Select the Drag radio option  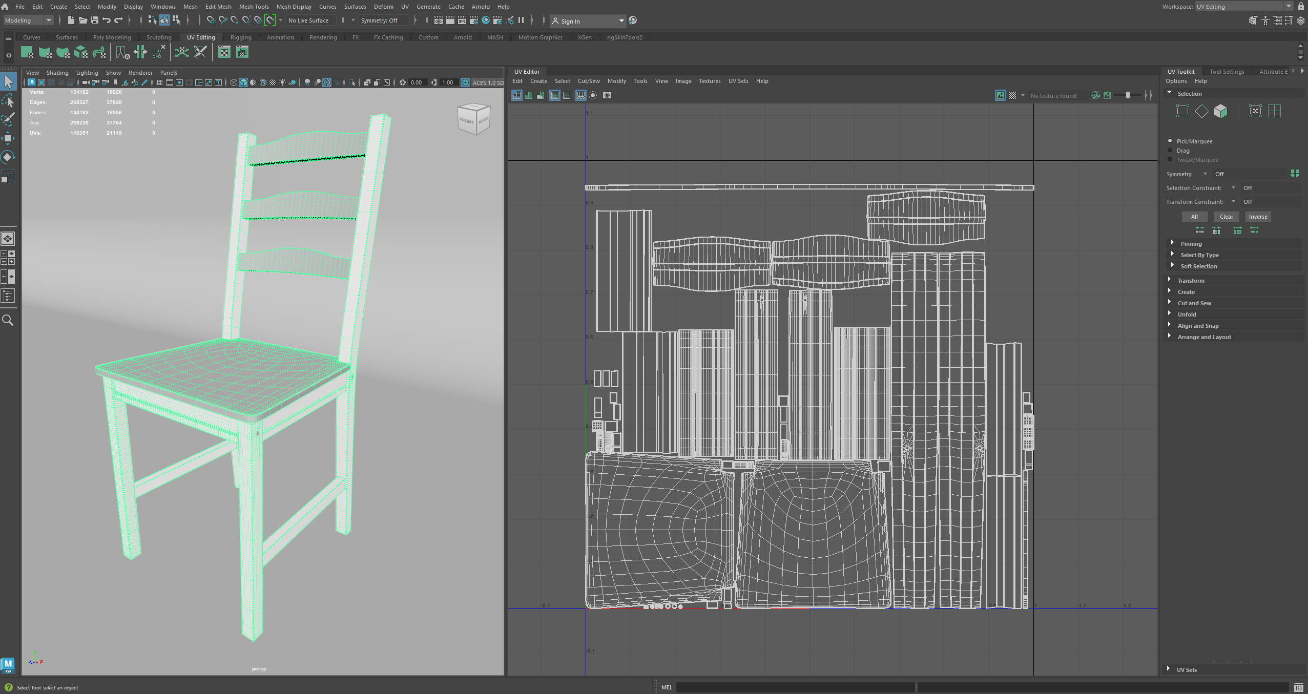point(1170,150)
